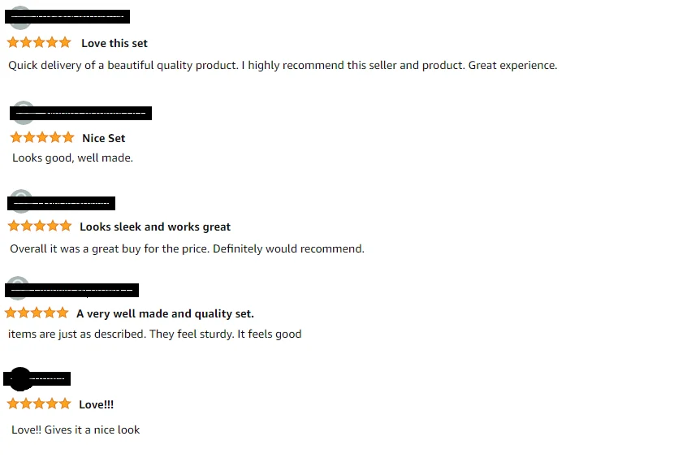Screen dimensions: 674x462
Task: Open the reviewer avatar above "Love this set"
Action: [x=19, y=18]
